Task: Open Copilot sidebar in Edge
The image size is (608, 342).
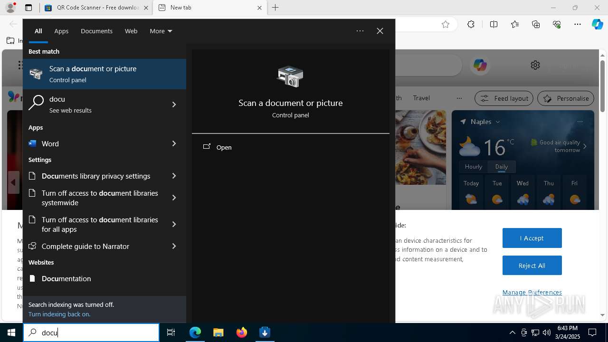Action: tap(597, 24)
